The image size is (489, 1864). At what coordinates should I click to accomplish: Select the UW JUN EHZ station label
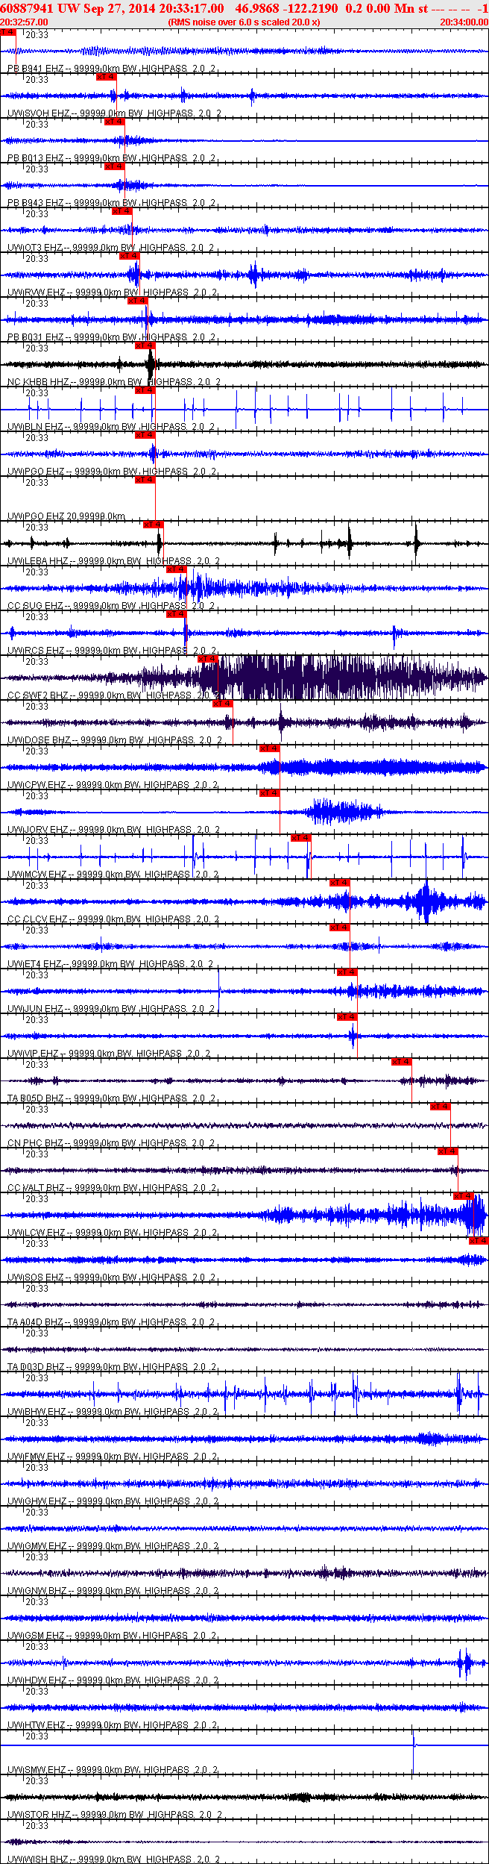coord(112,1009)
